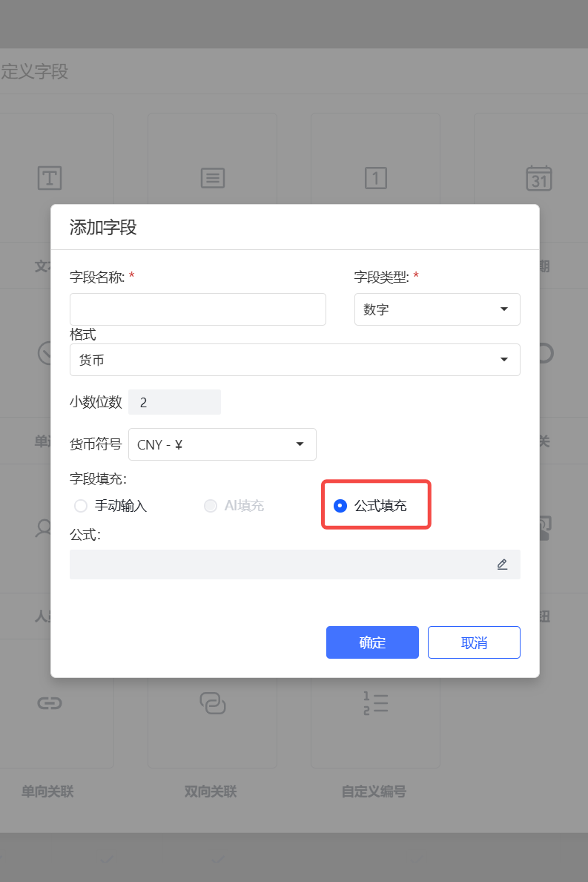Click the 单向关联 field label
Screen dimensions: 588x882
click(47, 792)
